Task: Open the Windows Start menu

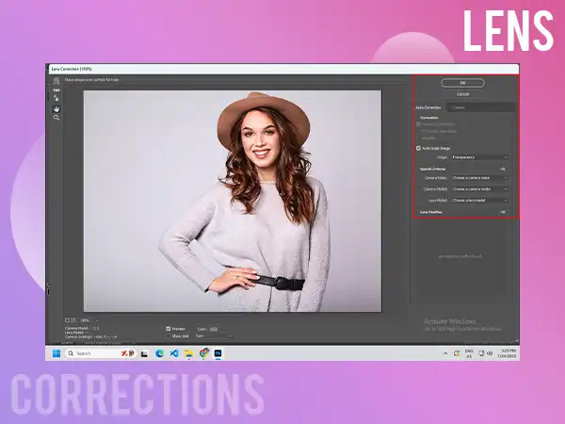Action: pyautogui.click(x=56, y=353)
